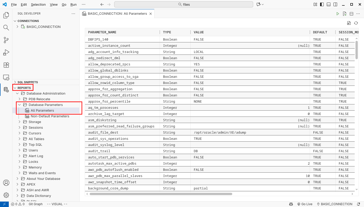This screenshot has height=207, width=364.
Task: Select the BASIC_CONNECTION: All Parameters tab
Action: point(117,14)
